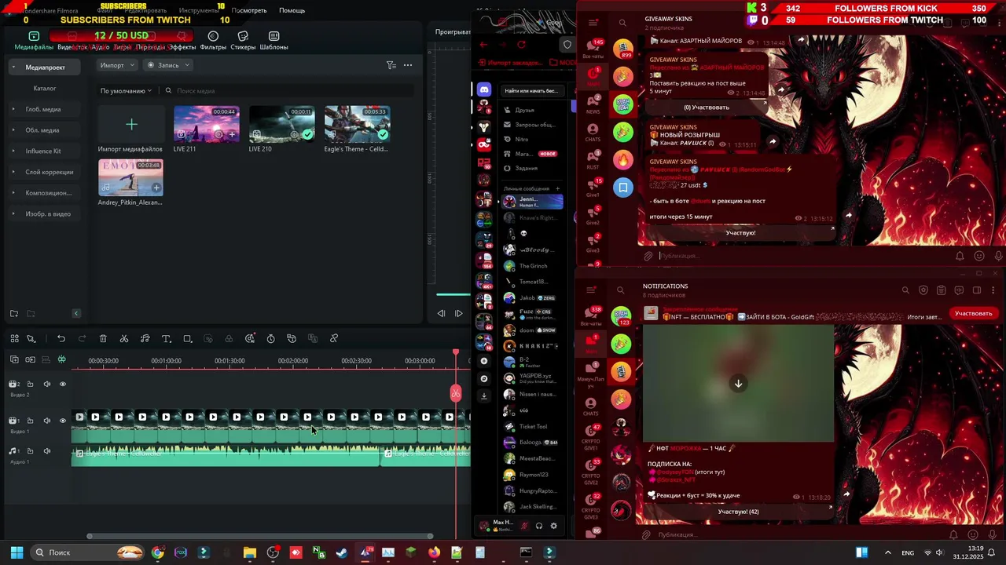This screenshot has height=565, width=1006.
Task: Click scissors split button on the playhead
Action: (x=456, y=393)
